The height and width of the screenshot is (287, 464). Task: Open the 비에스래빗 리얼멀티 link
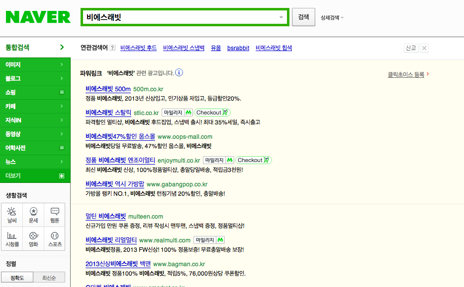[x=111, y=240]
